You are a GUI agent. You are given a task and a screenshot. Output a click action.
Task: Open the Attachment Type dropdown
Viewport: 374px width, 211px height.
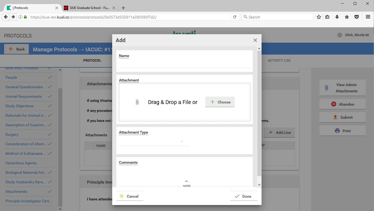[154, 141]
